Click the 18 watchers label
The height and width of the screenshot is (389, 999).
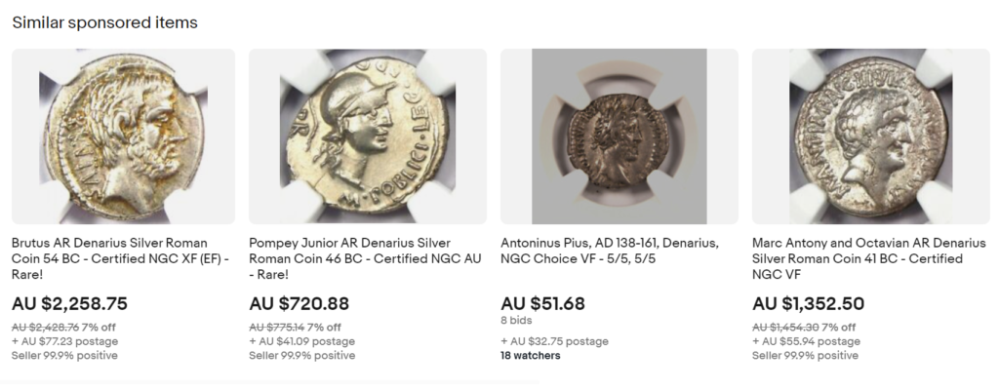(530, 355)
